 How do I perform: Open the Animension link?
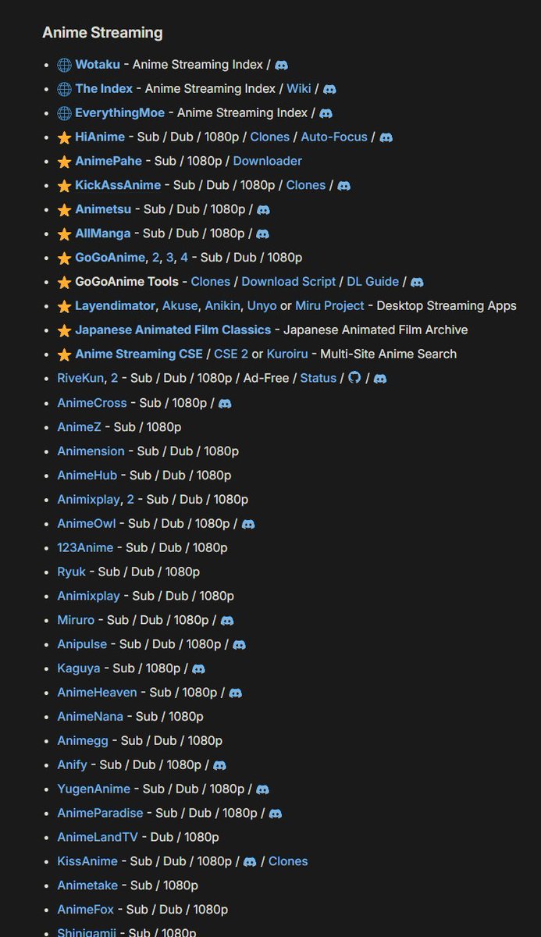(91, 451)
